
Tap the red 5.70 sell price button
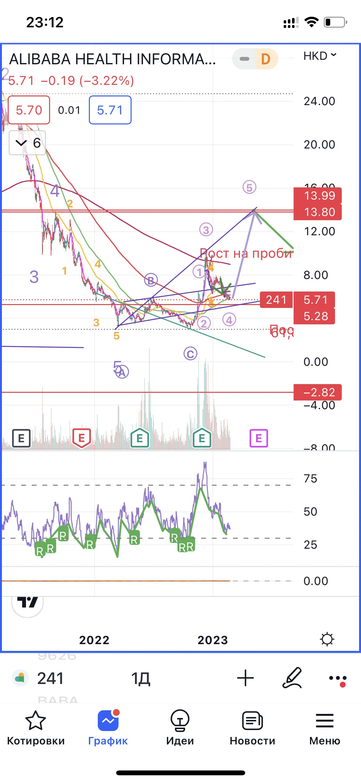(x=29, y=110)
